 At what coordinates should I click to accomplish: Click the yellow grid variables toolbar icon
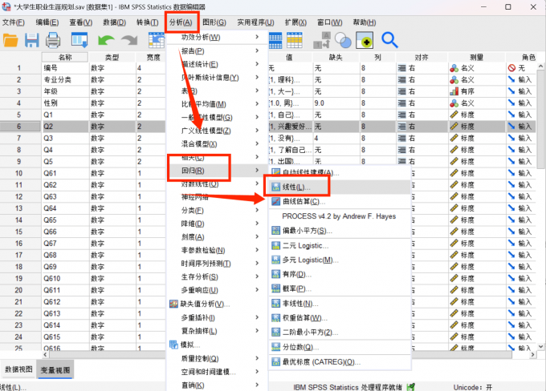[x=295, y=40]
